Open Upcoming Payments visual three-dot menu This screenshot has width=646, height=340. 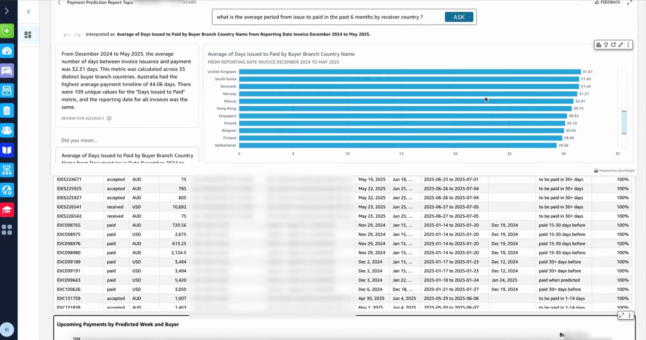click(629, 315)
